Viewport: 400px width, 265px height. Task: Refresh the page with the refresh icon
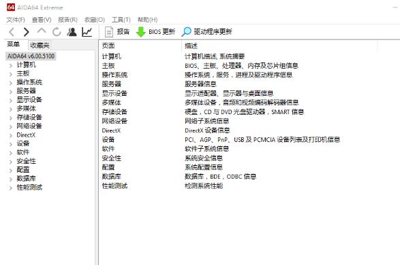[x=57, y=32]
